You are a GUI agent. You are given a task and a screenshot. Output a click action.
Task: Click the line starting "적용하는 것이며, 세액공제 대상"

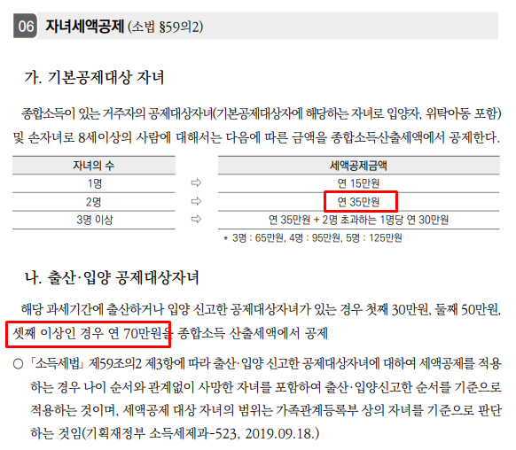coord(266,410)
